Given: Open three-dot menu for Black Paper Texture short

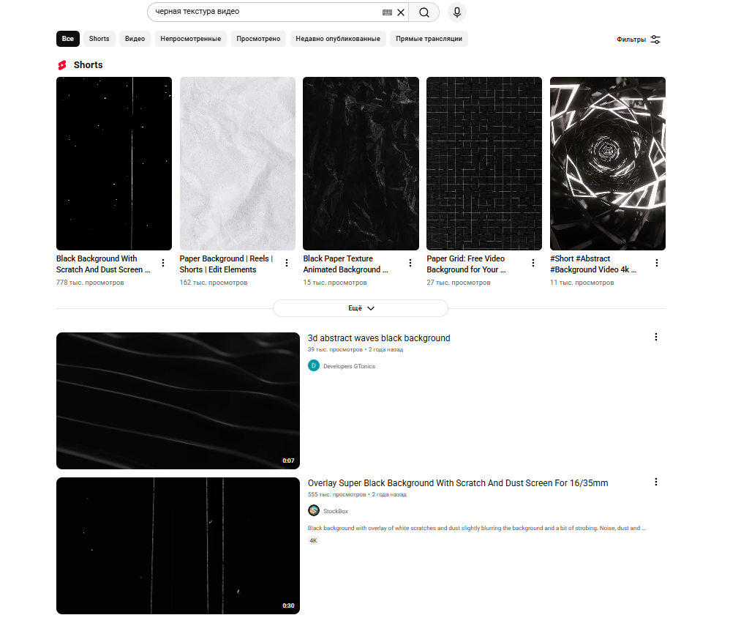Looking at the screenshot, I should (x=410, y=263).
